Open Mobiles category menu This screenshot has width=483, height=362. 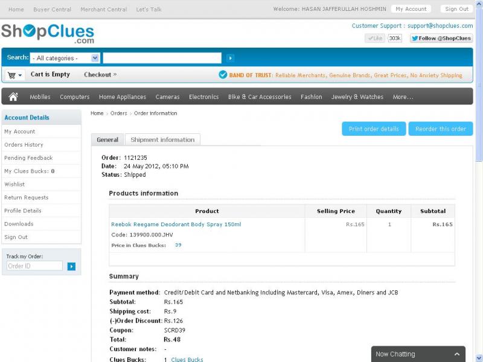[x=40, y=97]
